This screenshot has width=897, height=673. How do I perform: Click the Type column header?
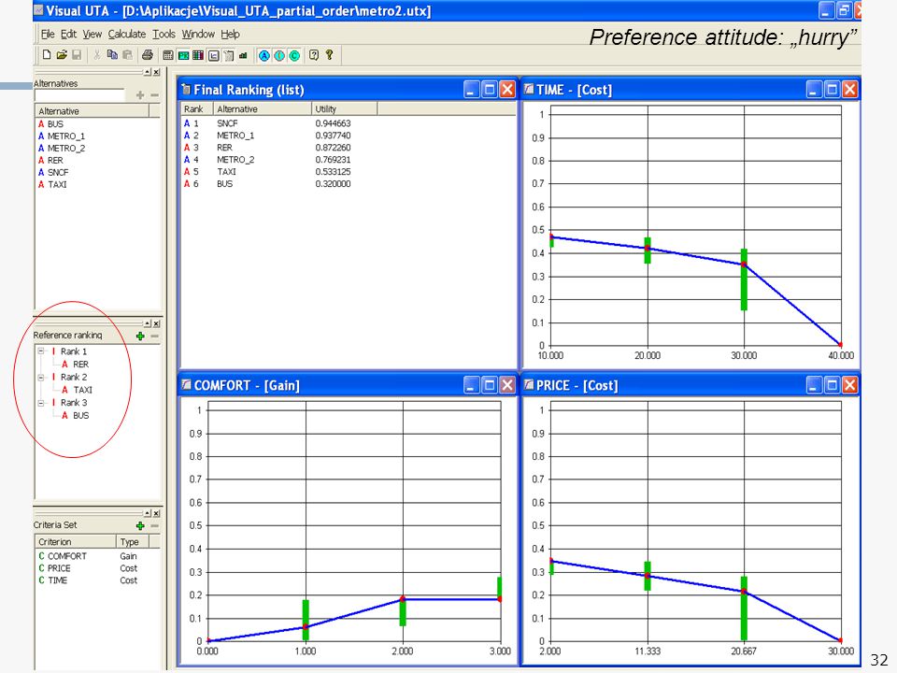tap(132, 541)
